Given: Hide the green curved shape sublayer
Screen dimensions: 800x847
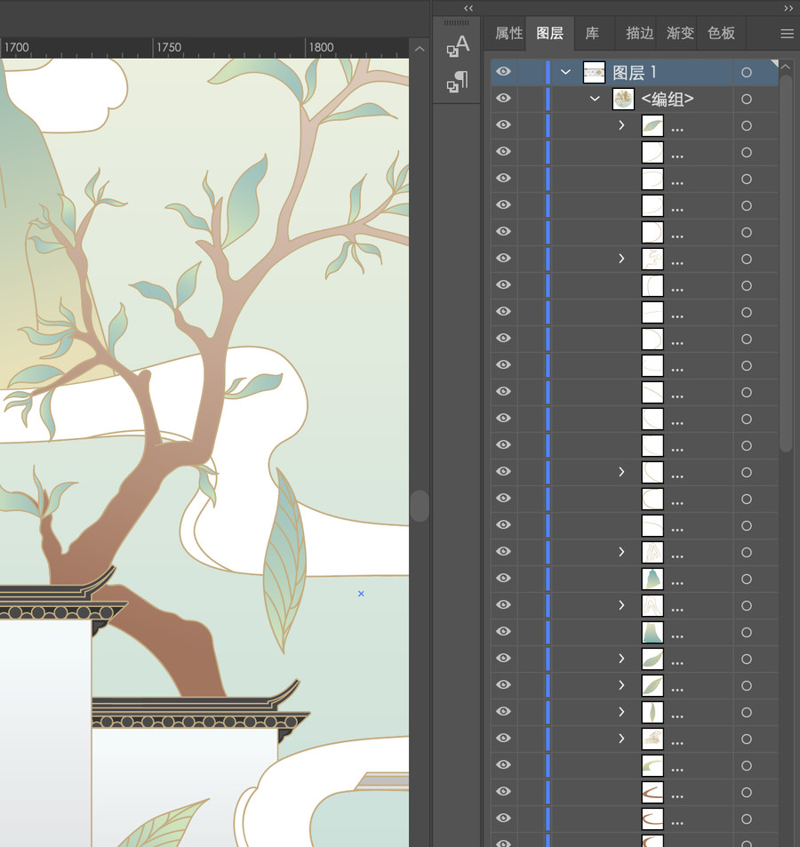Looking at the screenshot, I should (x=503, y=764).
